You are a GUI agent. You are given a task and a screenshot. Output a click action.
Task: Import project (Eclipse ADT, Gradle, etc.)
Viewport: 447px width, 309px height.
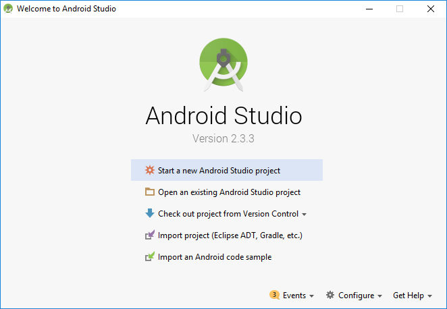[x=227, y=235]
